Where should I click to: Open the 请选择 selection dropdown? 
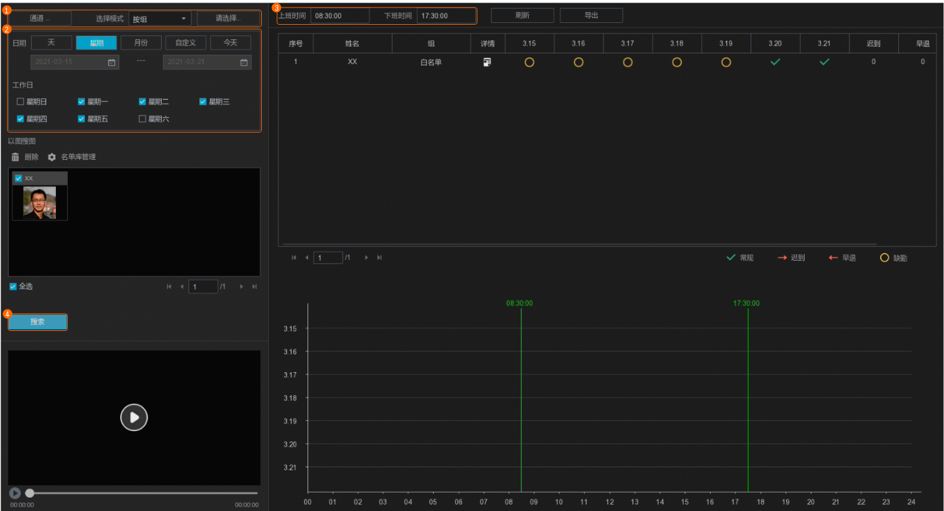tap(228, 18)
